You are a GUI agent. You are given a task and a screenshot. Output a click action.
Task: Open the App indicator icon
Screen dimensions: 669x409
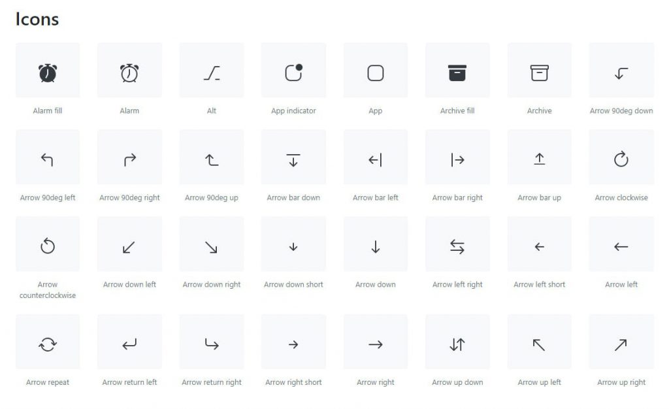coord(293,73)
